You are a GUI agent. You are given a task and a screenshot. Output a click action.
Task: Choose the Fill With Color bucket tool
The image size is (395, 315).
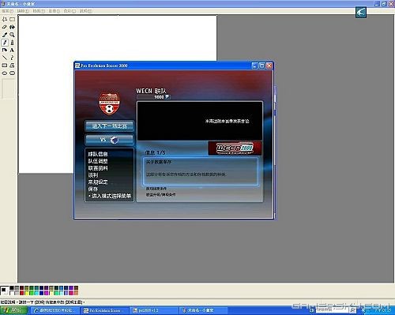tap(12, 27)
